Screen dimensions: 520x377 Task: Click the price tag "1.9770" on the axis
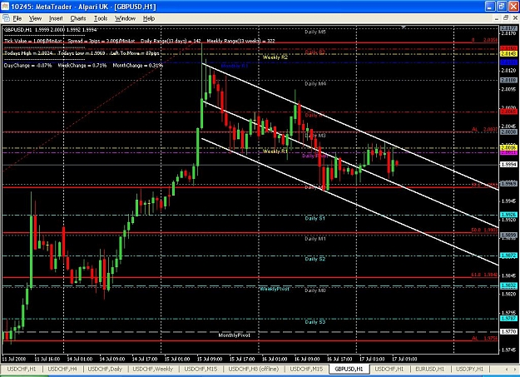(x=508, y=331)
